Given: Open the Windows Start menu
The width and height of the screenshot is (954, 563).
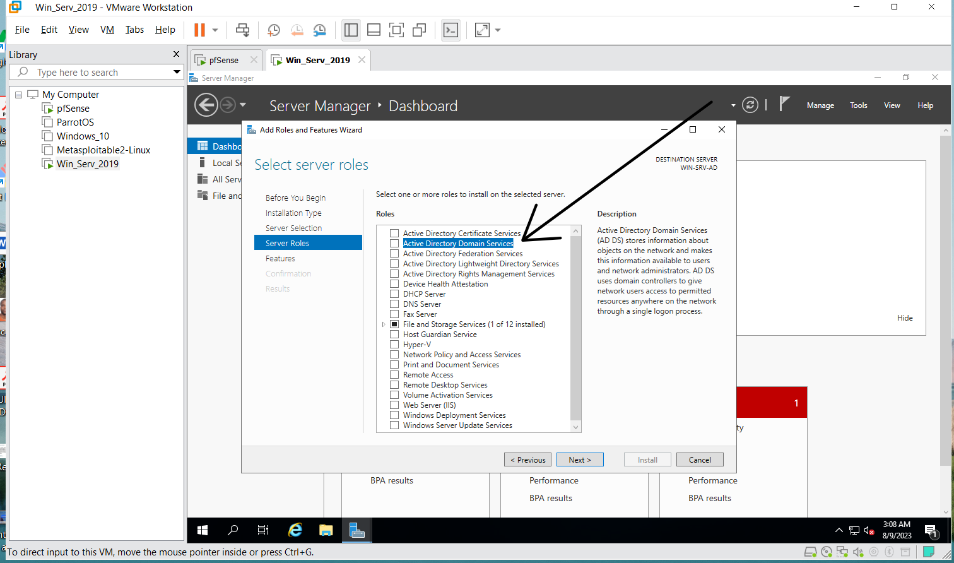Looking at the screenshot, I should click(203, 530).
